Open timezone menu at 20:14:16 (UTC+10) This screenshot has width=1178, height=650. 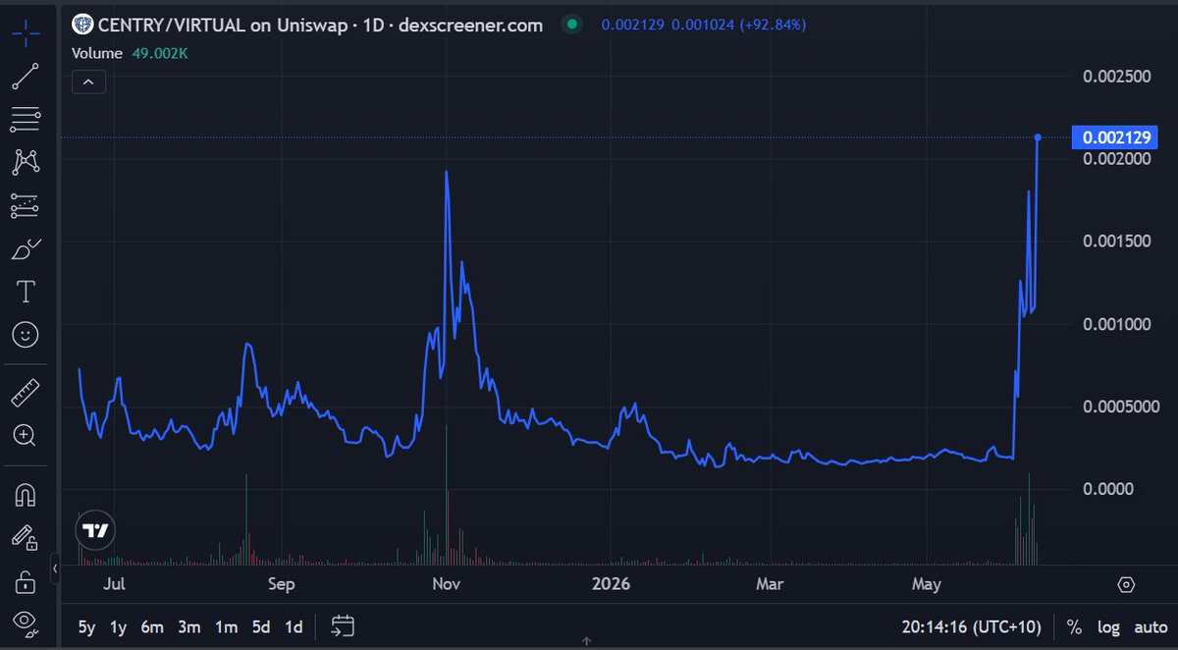pyautogui.click(x=974, y=626)
